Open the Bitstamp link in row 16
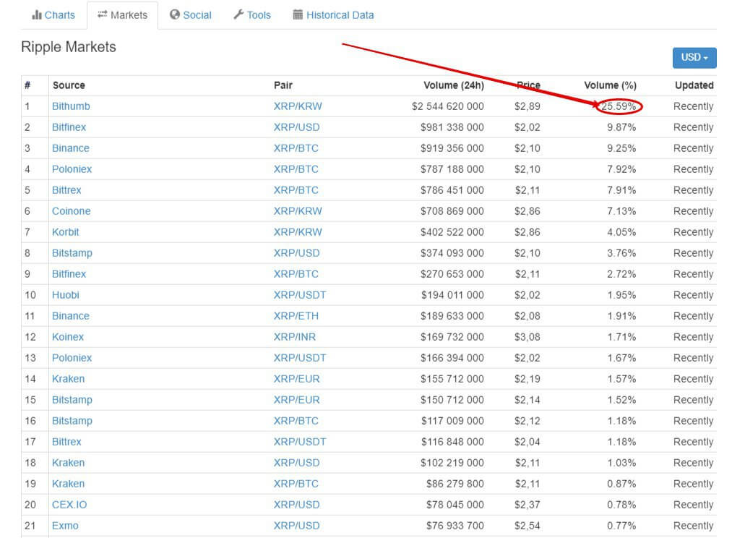 [x=72, y=421]
